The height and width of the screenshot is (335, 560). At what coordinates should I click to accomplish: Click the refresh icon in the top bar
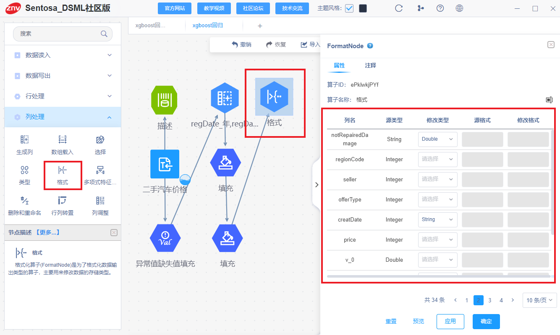click(x=399, y=8)
